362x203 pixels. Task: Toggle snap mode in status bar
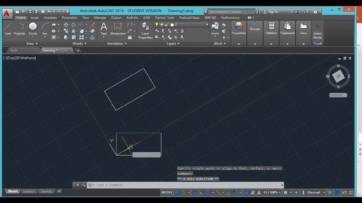coord(183,192)
